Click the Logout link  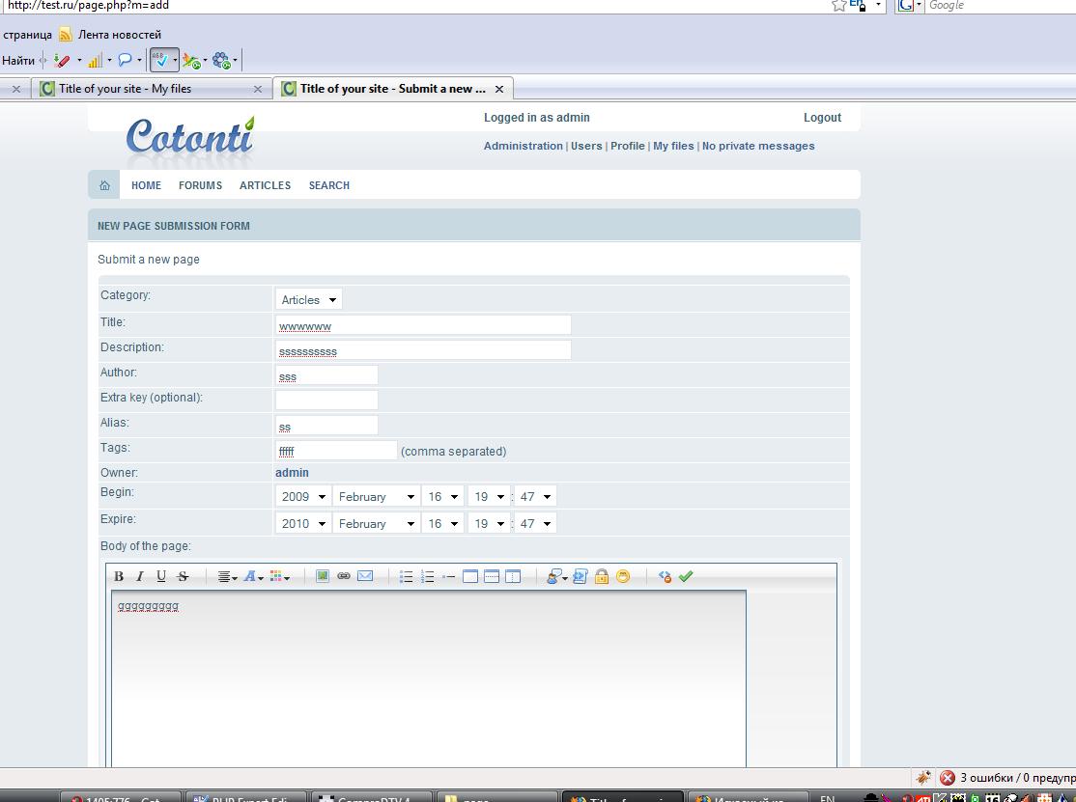tap(822, 118)
